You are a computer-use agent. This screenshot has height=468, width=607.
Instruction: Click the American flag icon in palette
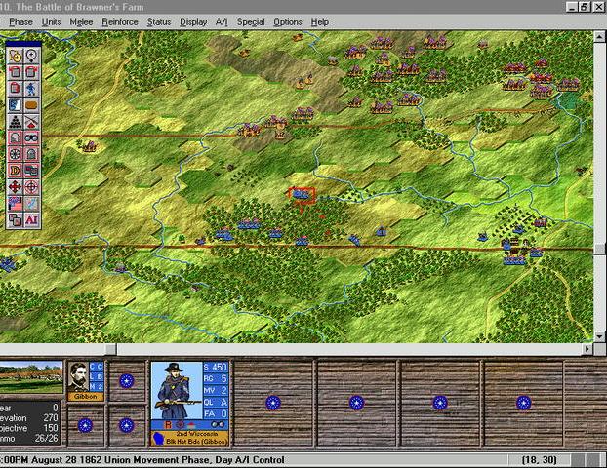point(15,203)
